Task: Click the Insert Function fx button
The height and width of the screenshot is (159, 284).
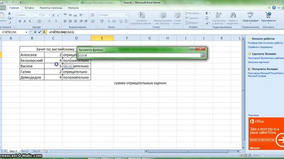Action: [x=44, y=32]
